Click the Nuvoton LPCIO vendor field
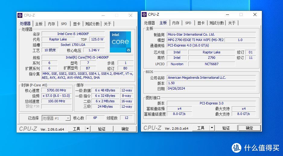283x156 pixels. click(x=177, y=64)
